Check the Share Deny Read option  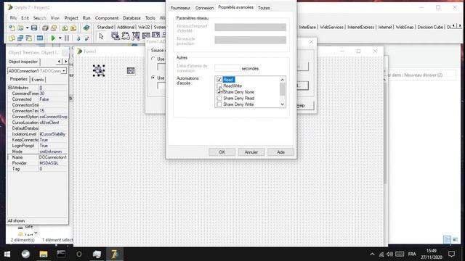tap(219, 99)
